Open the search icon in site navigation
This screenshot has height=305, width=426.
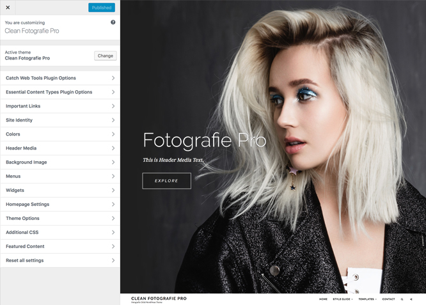pos(402,299)
